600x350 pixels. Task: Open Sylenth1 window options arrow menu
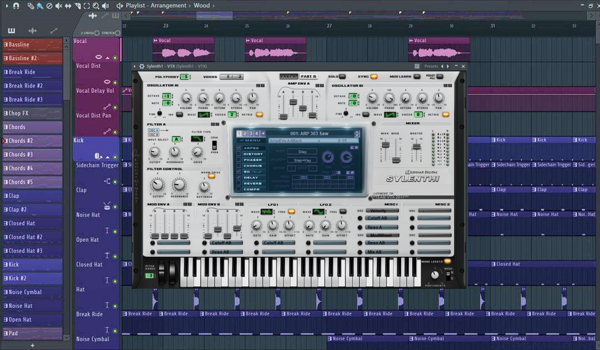(x=135, y=66)
